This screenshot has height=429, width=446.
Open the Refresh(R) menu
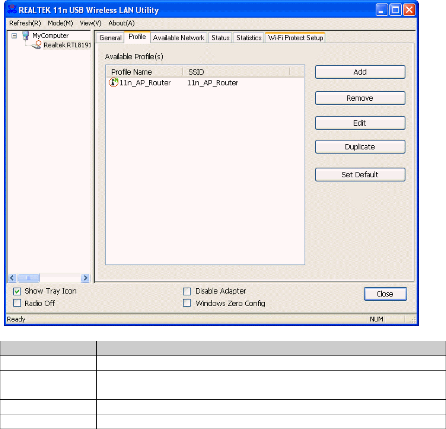coord(25,23)
